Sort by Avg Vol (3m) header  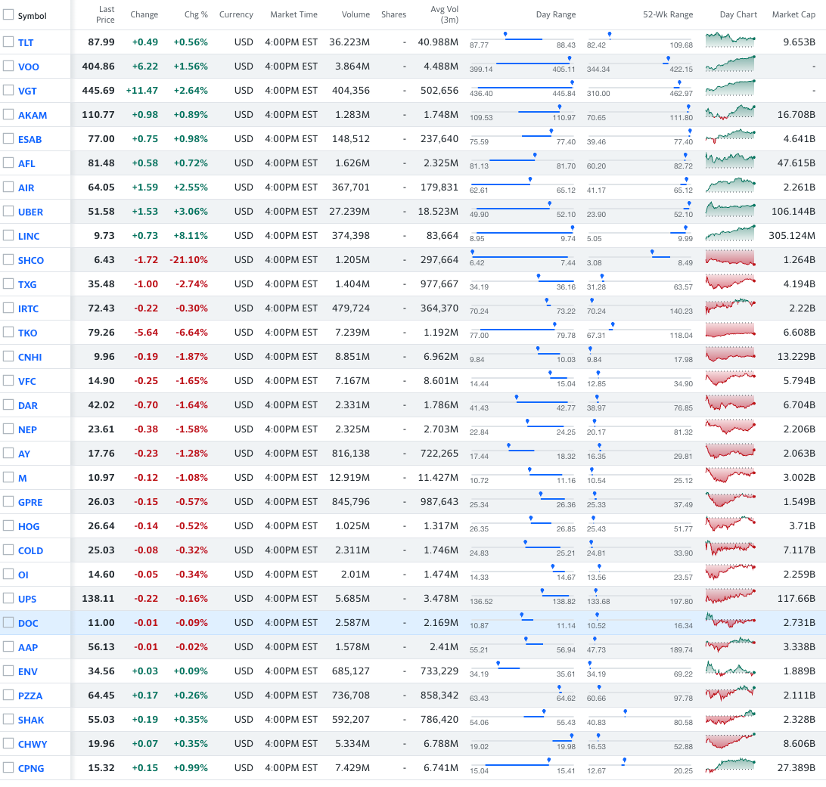pyautogui.click(x=445, y=14)
